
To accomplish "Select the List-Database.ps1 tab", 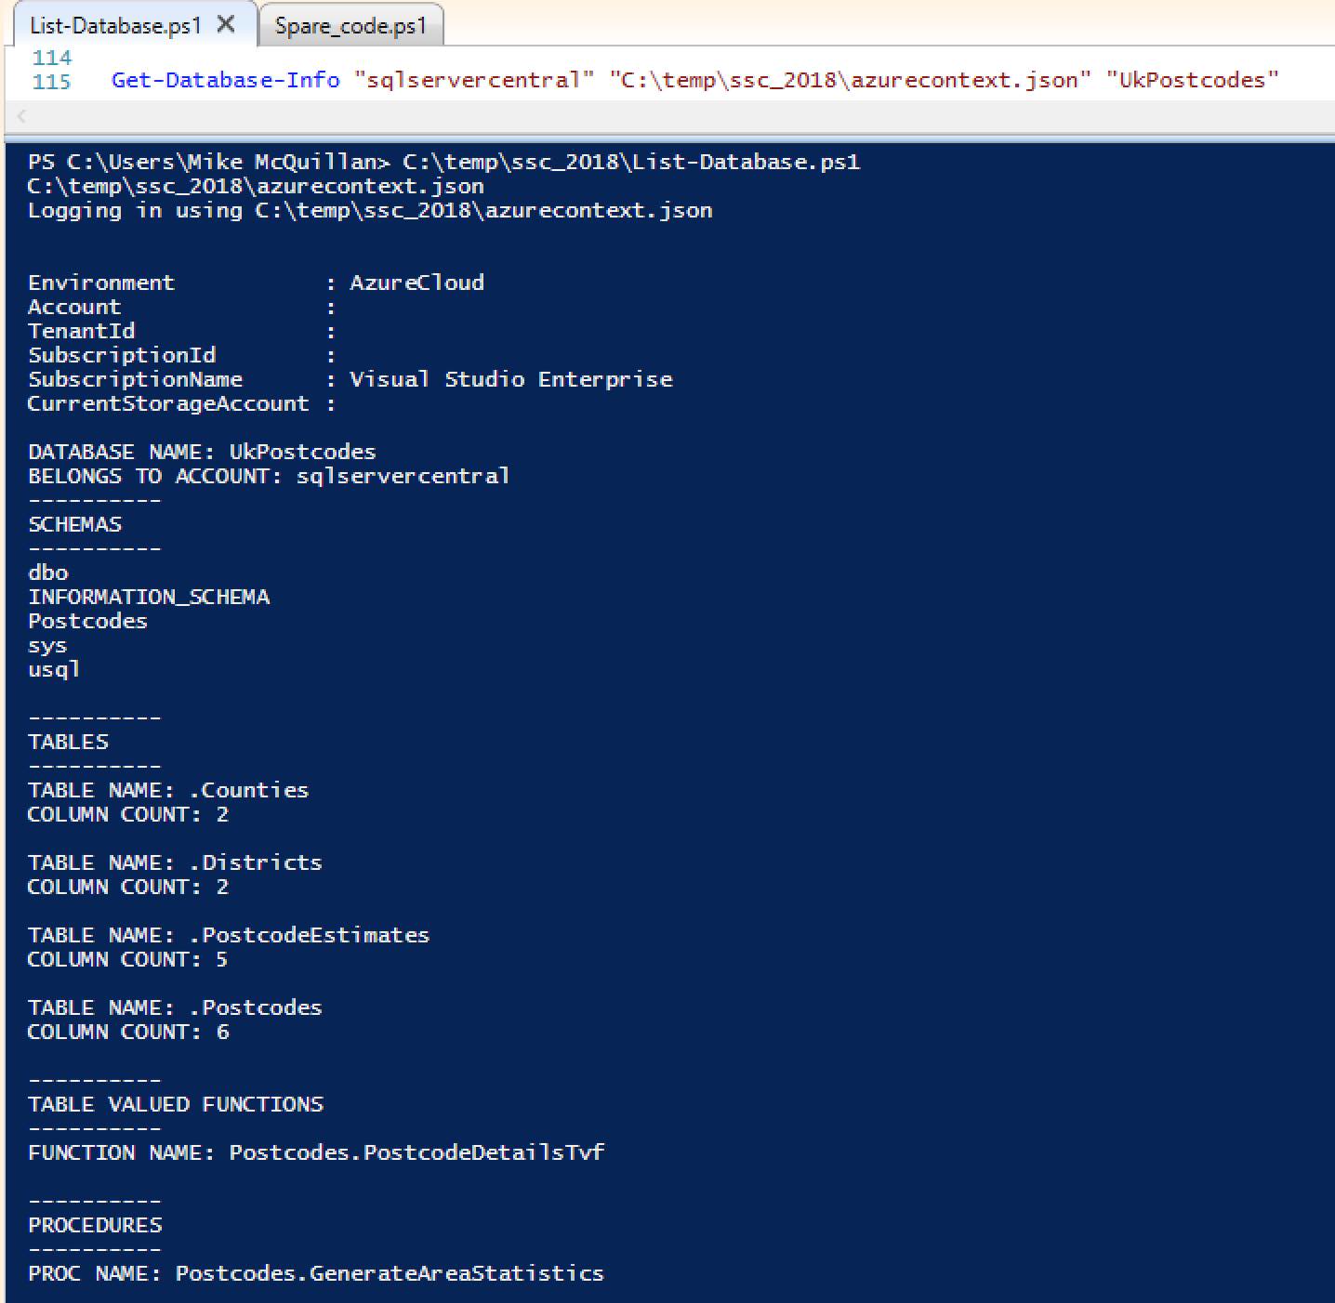I will [x=115, y=26].
